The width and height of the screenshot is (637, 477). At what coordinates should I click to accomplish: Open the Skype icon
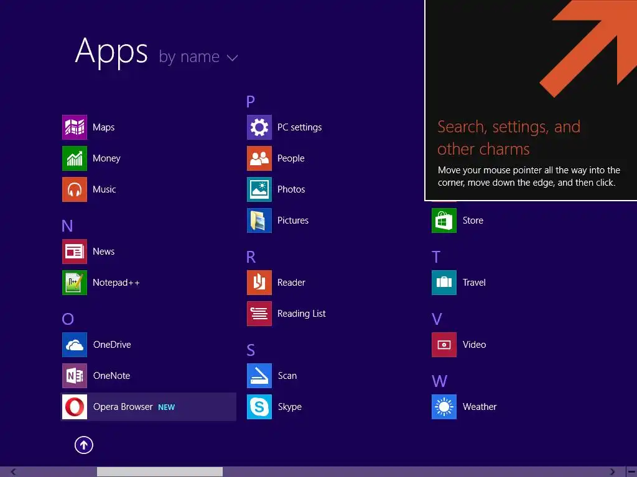point(259,407)
